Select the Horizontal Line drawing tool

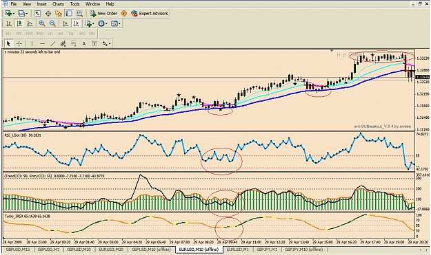tap(42, 43)
